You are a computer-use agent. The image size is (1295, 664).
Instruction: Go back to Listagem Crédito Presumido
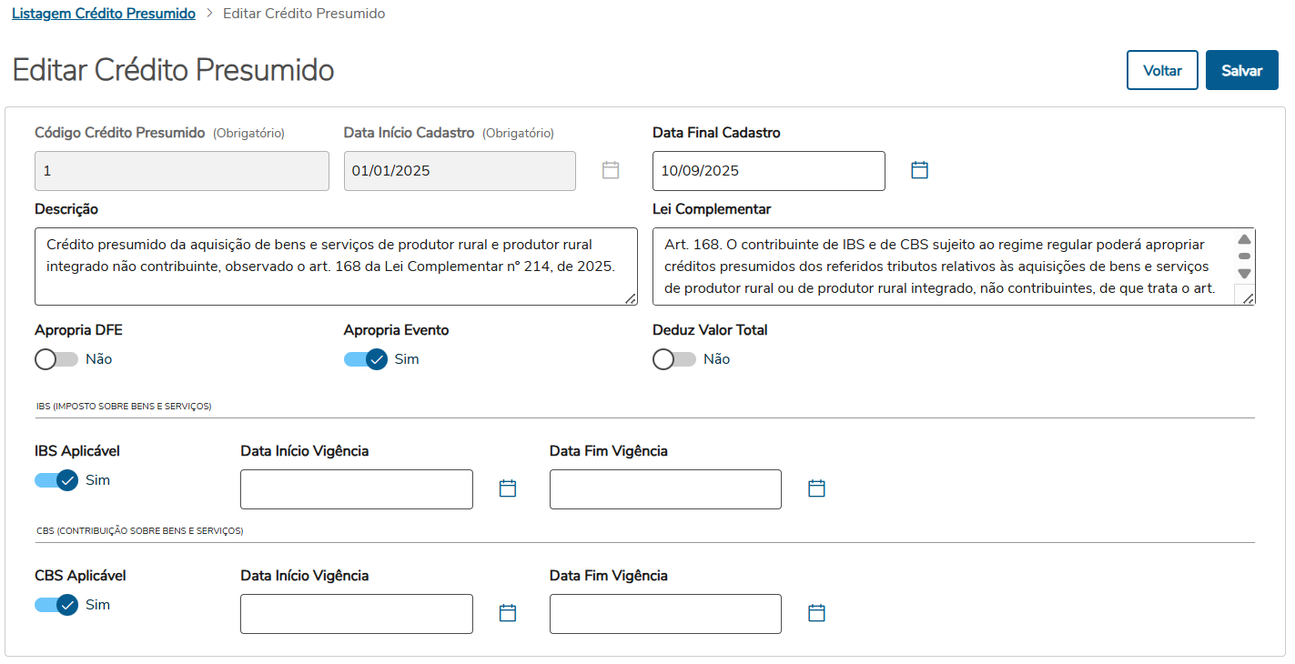pos(104,14)
